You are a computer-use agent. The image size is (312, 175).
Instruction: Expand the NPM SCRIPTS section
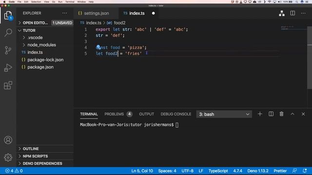pyautogui.click(x=35, y=156)
